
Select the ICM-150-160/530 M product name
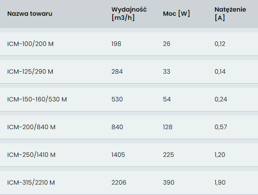(37, 99)
